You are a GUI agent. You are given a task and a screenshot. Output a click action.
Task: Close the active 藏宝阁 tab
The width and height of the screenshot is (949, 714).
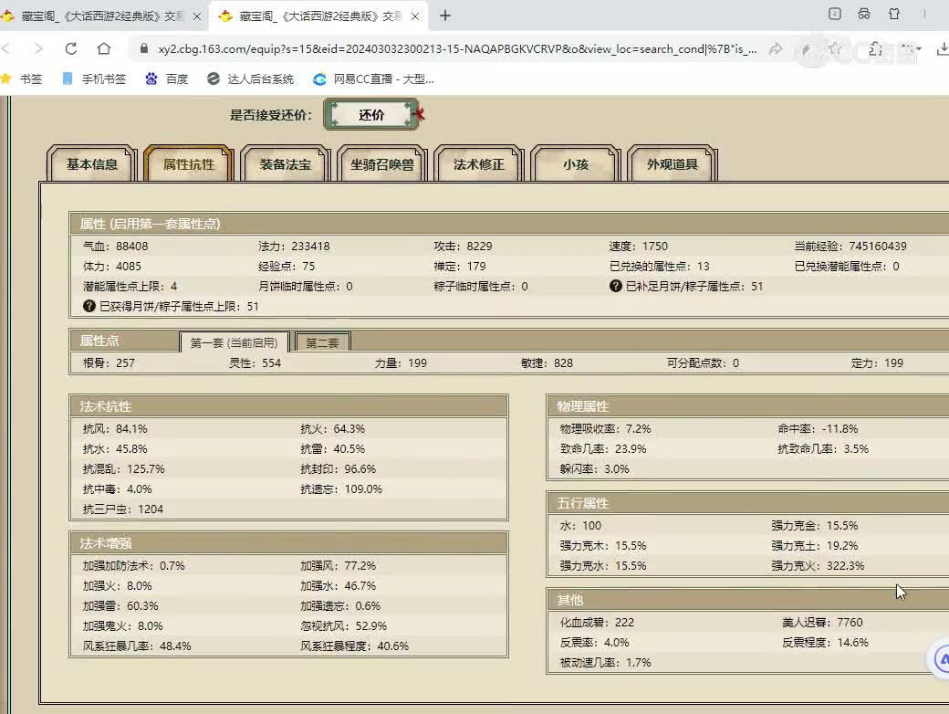tap(414, 16)
